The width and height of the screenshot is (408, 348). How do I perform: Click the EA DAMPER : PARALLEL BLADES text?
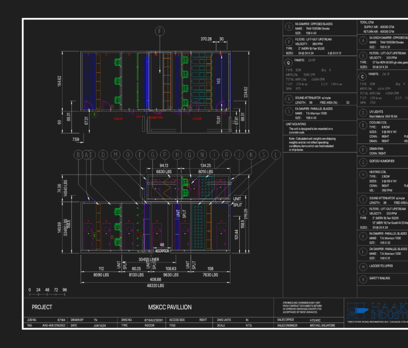click(314, 109)
